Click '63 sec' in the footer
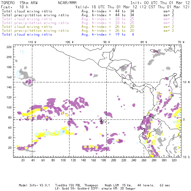This screenshot has height=191, width=191. tap(165, 185)
